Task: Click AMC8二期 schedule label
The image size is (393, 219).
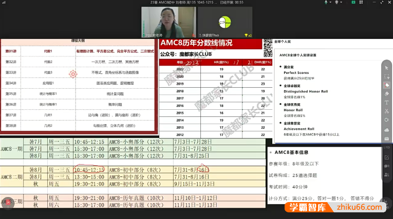Action: click(11, 177)
